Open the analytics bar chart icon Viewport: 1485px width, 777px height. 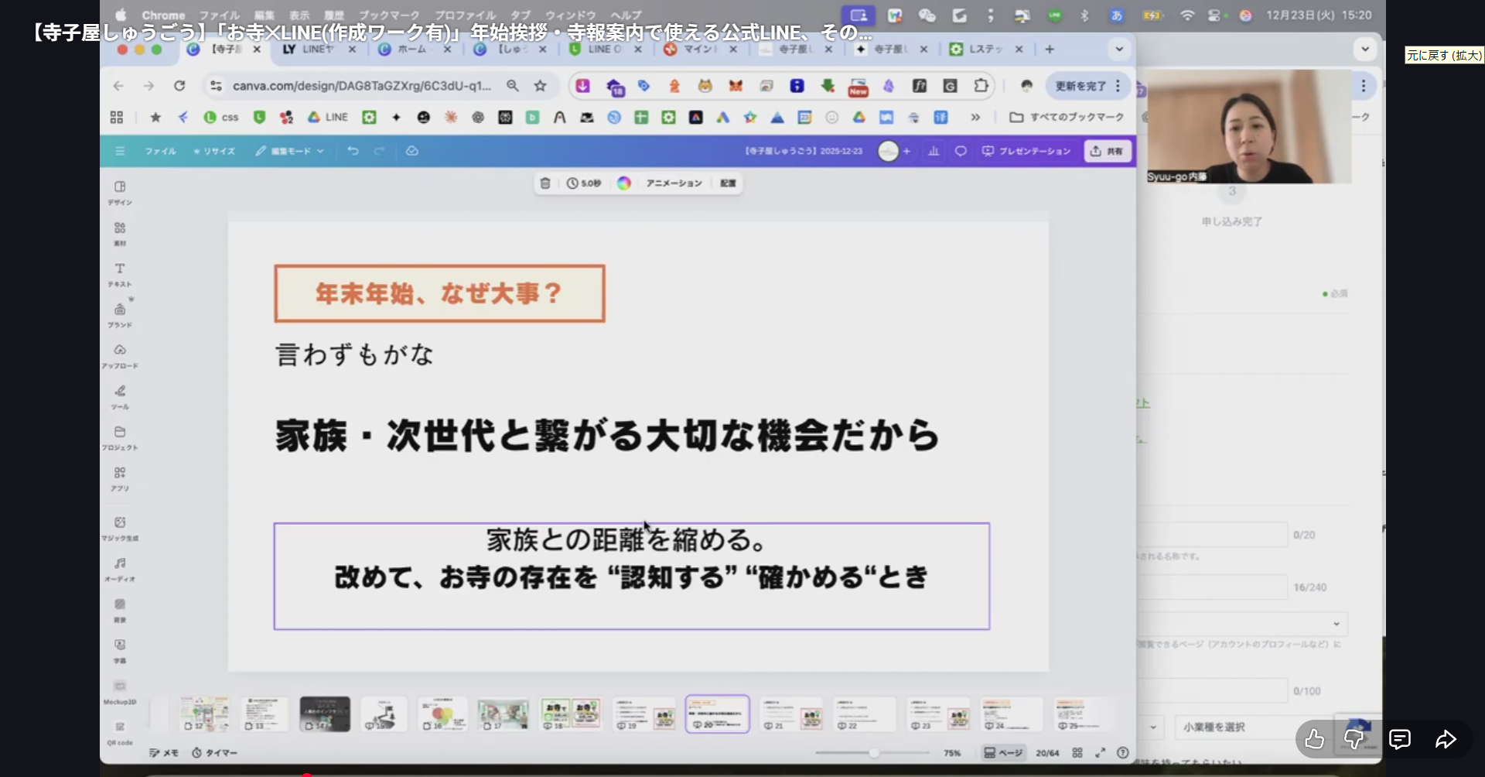point(934,151)
